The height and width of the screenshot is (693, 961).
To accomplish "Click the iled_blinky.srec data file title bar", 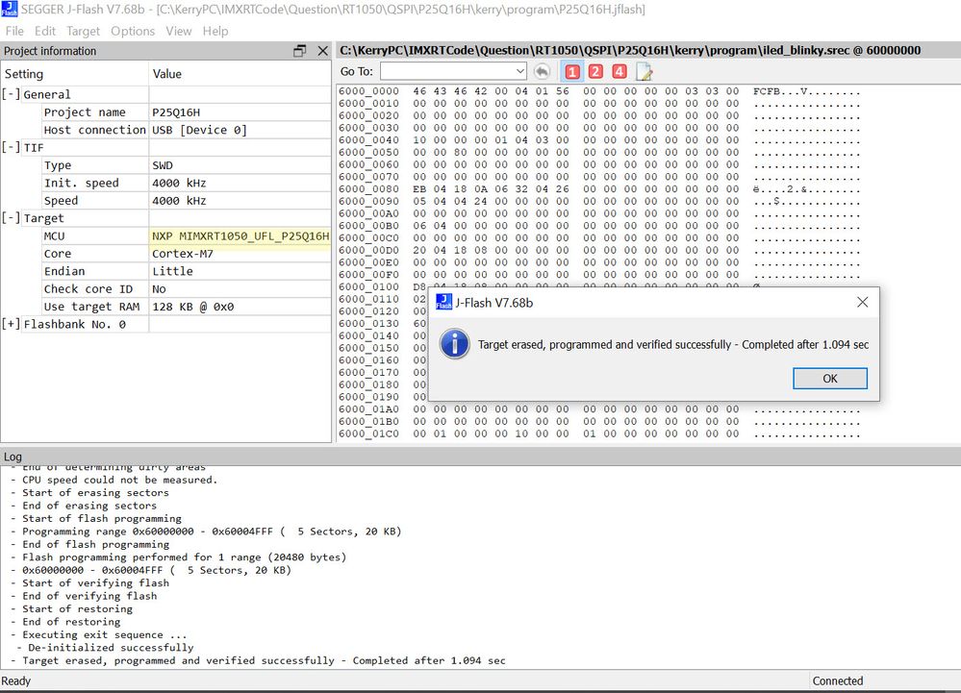I will pos(648,50).
